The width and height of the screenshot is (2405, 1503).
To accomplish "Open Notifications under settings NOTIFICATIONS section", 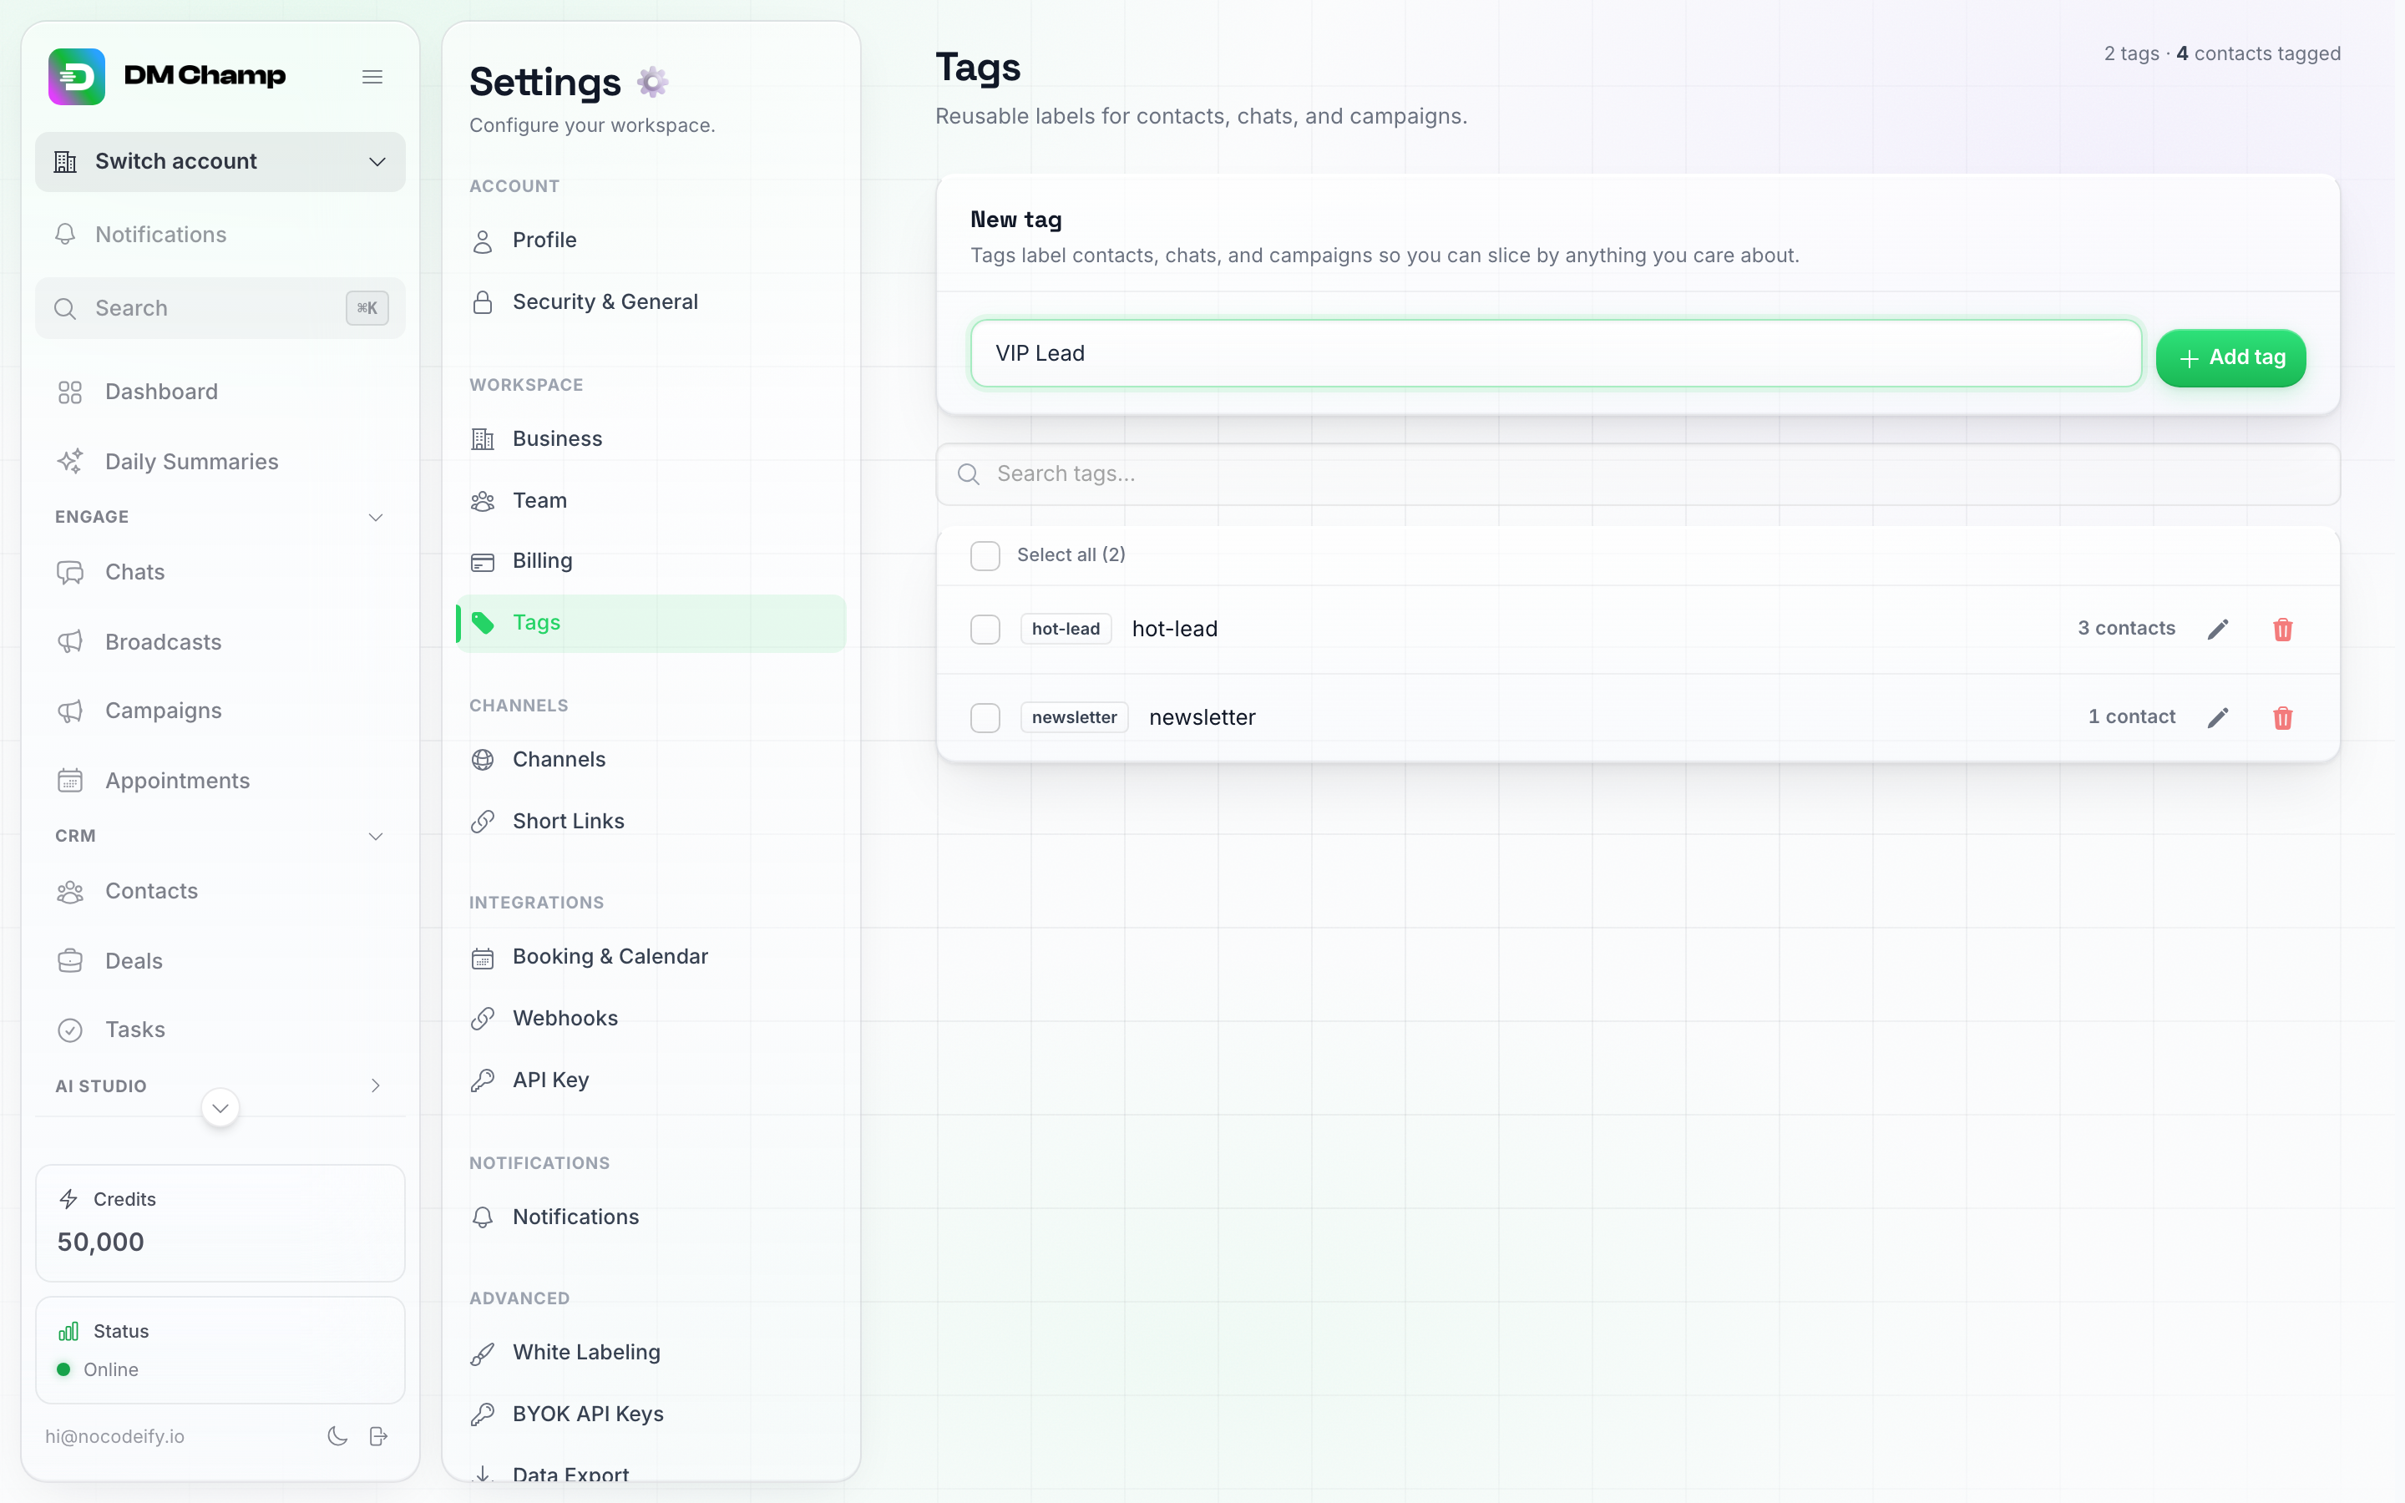I will (x=651, y=1217).
